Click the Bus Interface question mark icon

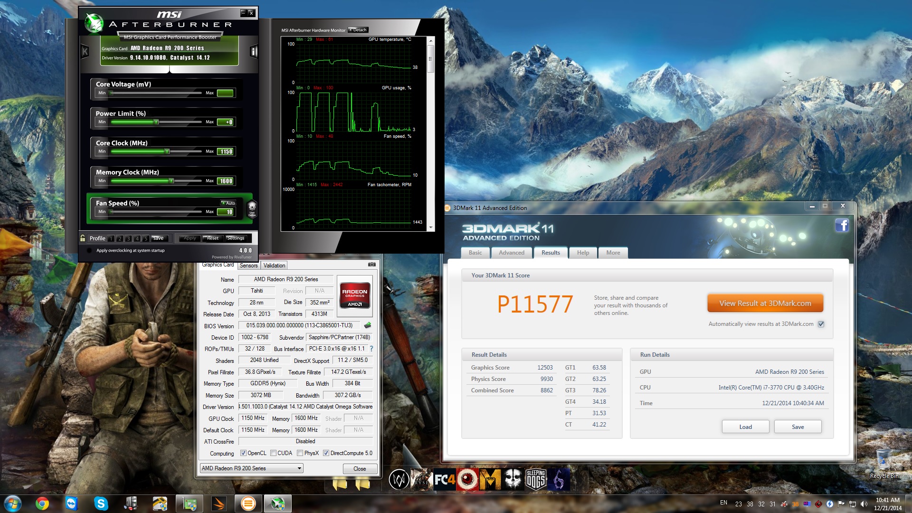[x=371, y=349]
